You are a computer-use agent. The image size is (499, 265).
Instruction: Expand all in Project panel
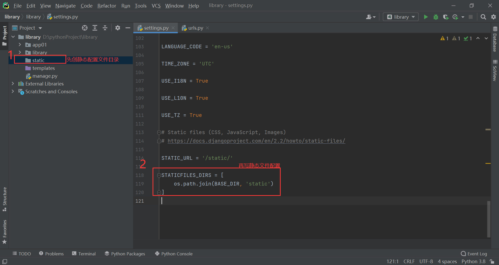click(x=95, y=28)
